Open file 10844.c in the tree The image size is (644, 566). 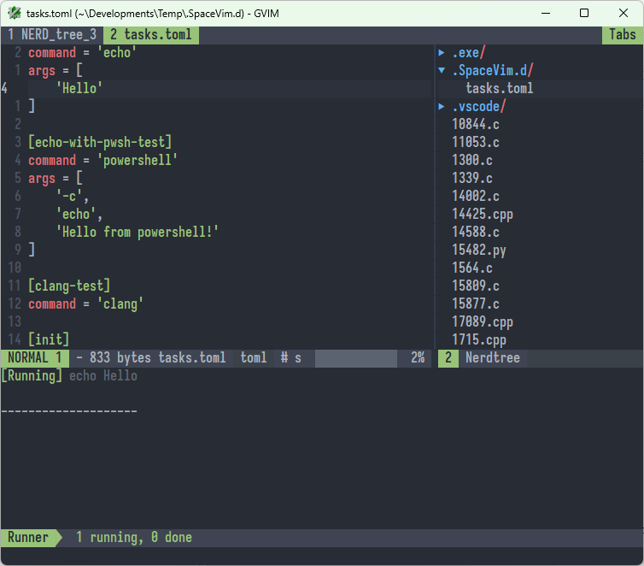(476, 124)
